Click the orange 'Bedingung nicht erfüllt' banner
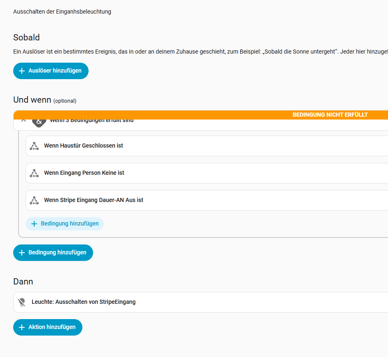The height and width of the screenshot is (357, 388). [x=330, y=115]
